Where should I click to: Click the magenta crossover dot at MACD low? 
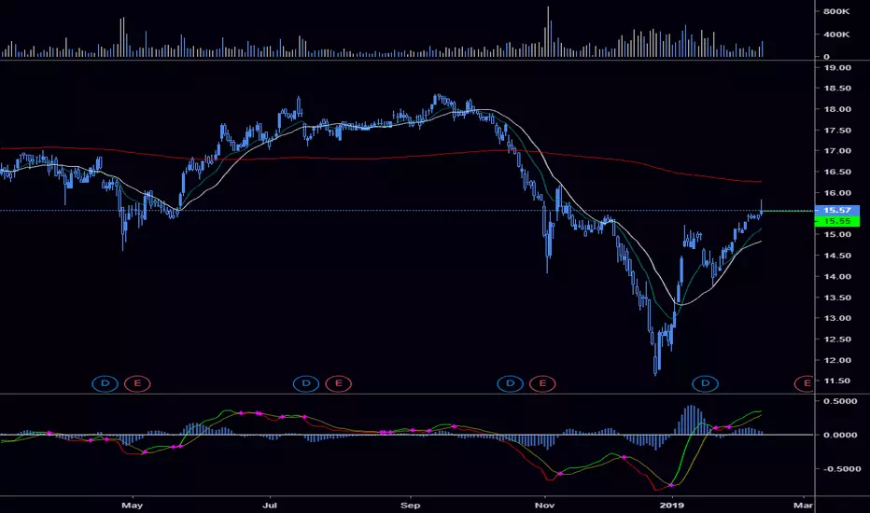pyautogui.click(x=671, y=485)
